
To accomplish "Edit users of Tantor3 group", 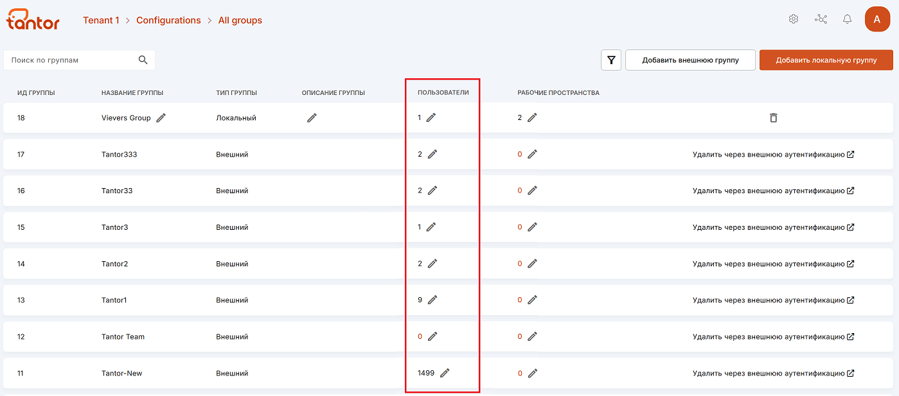I will (431, 227).
